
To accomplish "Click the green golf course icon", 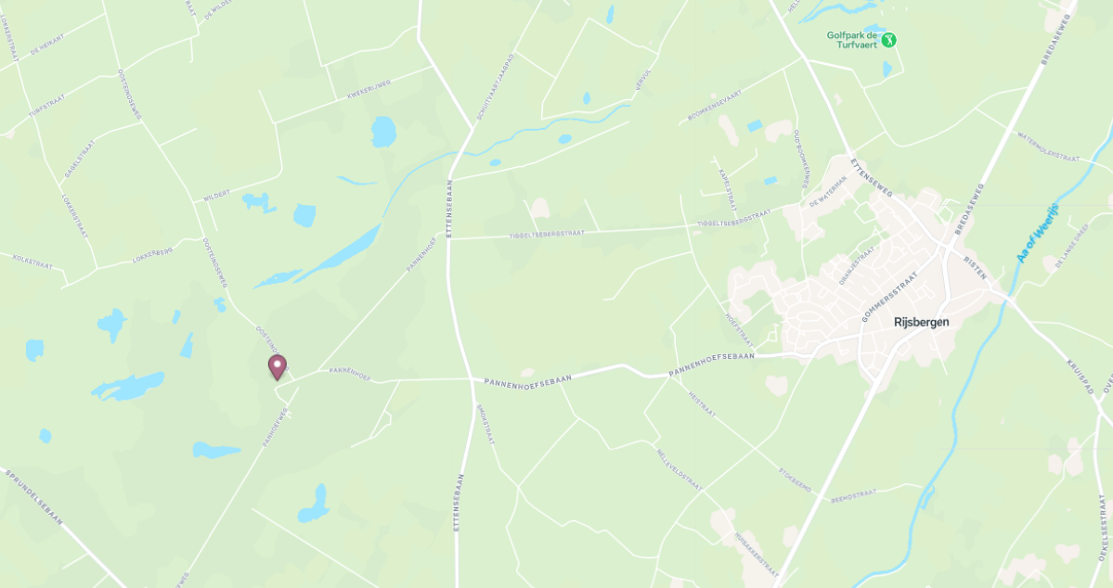I will [x=888, y=41].
